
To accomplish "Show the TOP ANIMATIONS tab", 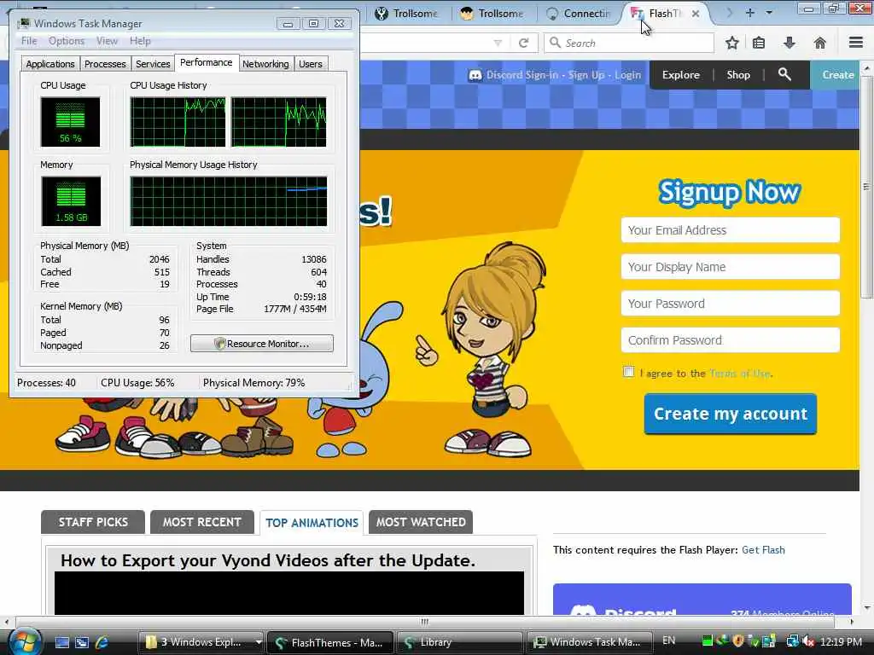I will point(312,523).
